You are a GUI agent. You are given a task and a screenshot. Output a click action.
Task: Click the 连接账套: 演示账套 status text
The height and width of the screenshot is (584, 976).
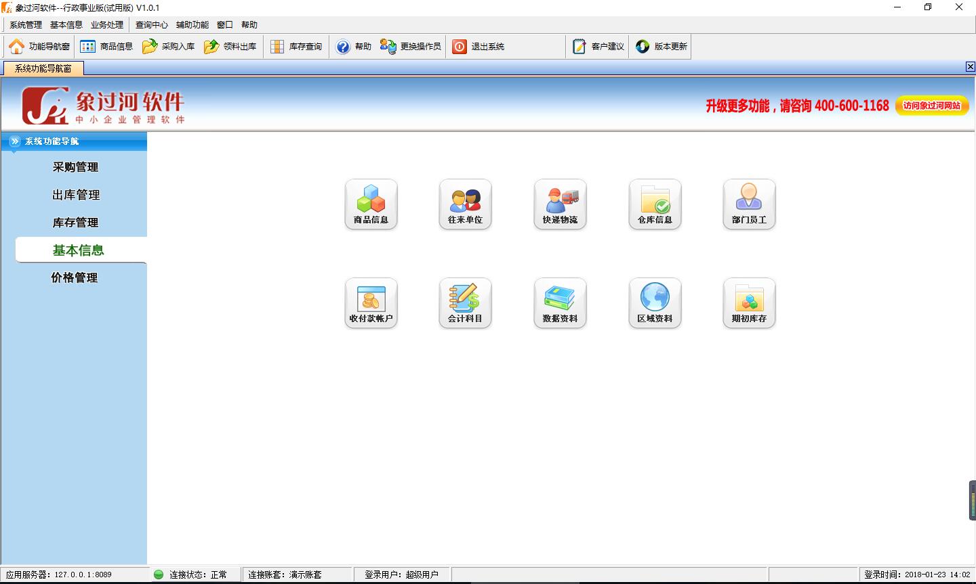click(285, 575)
